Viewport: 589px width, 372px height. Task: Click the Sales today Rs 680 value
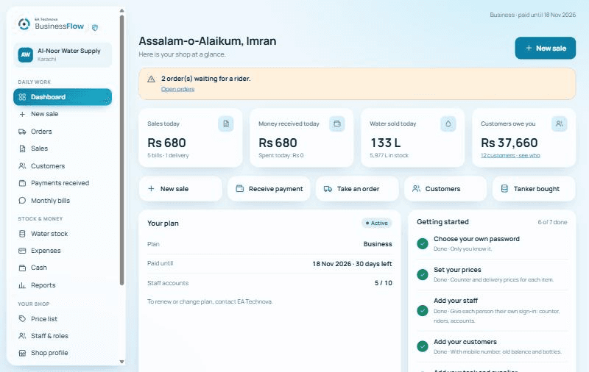coord(167,143)
